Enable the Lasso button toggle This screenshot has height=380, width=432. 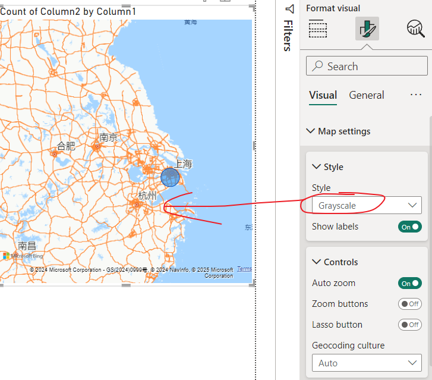pyautogui.click(x=409, y=325)
